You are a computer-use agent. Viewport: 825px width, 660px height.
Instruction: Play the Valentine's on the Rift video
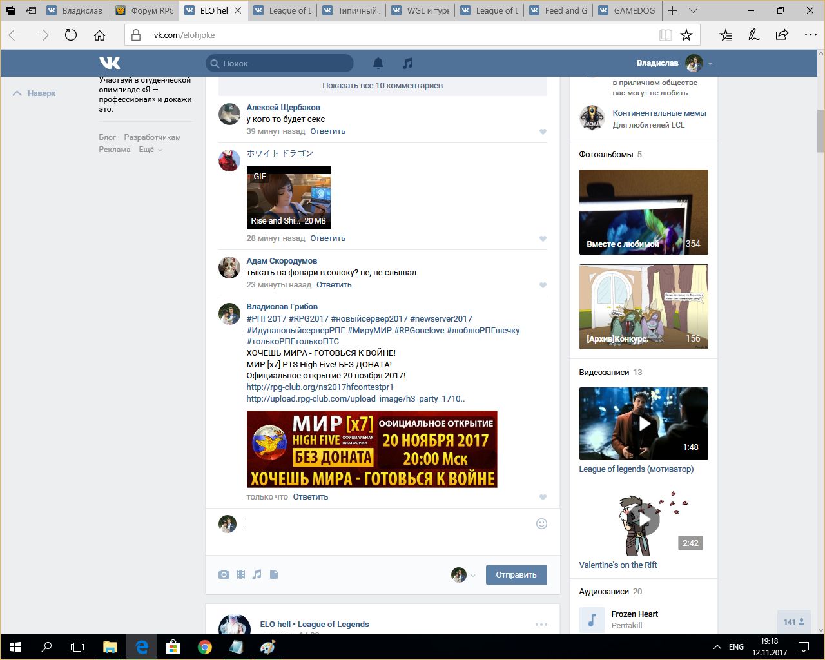click(644, 519)
